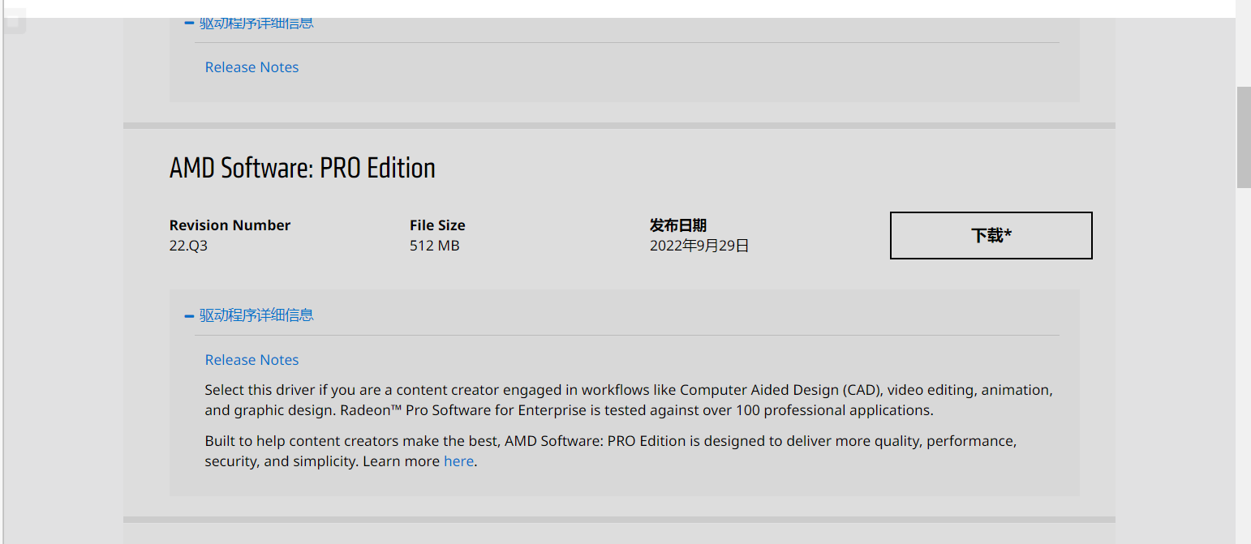Click the 2022年9月29日 date text
The height and width of the screenshot is (544, 1251).
[699, 246]
